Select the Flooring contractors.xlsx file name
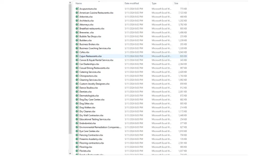 click(92, 143)
